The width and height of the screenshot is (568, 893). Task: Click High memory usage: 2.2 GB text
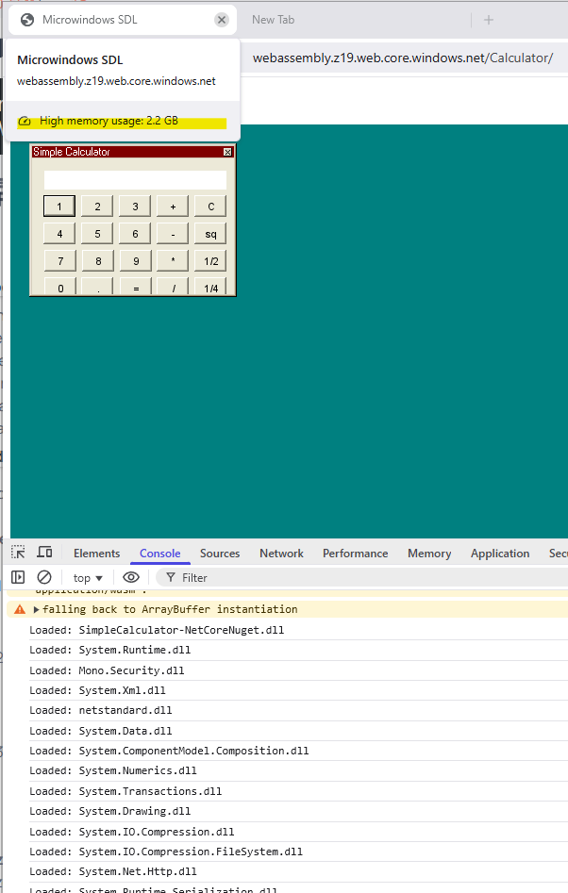point(109,121)
